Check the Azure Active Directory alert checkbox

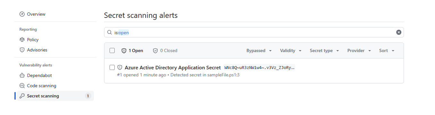tap(112, 67)
